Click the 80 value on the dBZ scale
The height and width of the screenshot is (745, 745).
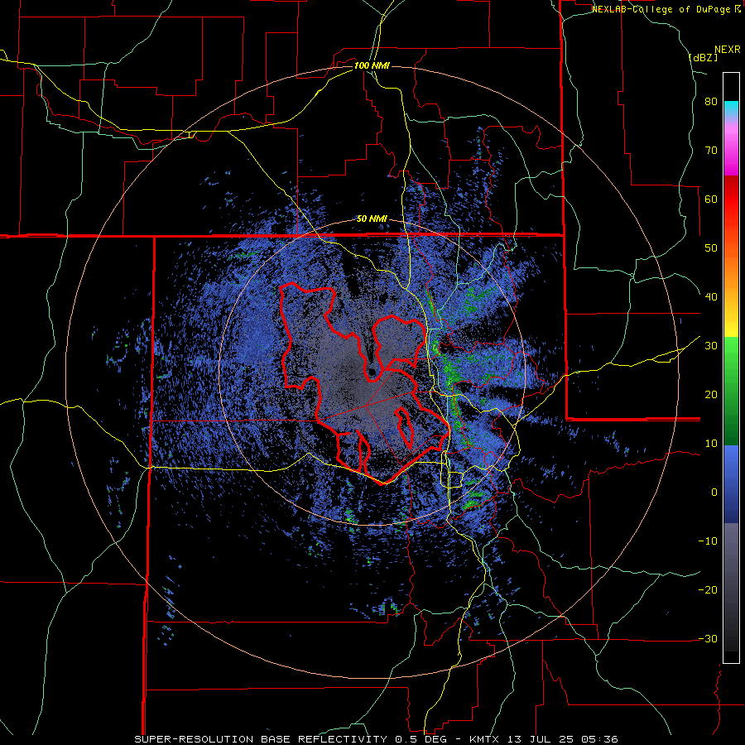(x=711, y=102)
